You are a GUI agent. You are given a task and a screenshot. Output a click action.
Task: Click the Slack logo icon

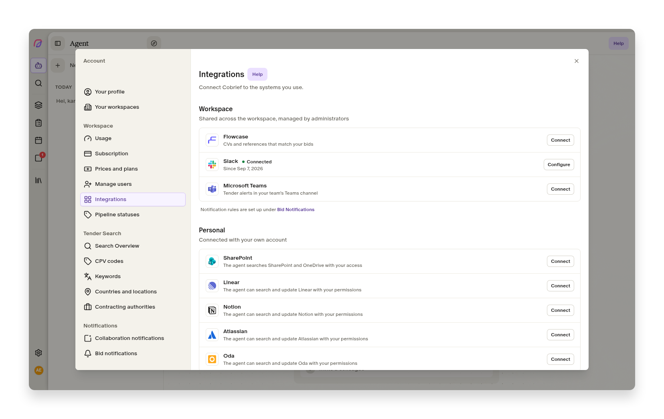coord(212,165)
